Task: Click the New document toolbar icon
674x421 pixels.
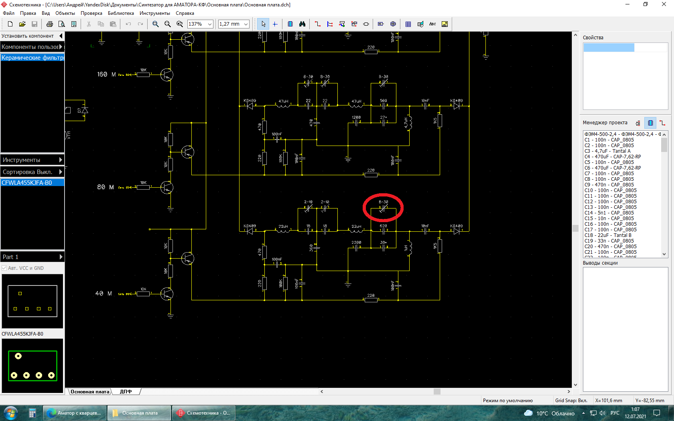Action: [x=10, y=24]
